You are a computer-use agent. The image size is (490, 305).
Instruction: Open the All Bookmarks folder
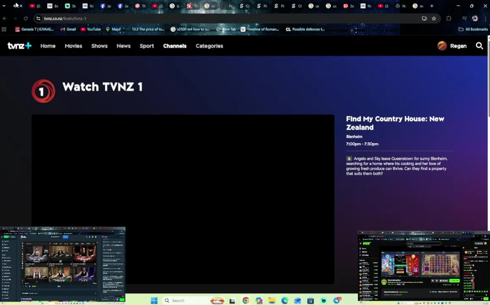pyautogui.click(x=473, y=29)
